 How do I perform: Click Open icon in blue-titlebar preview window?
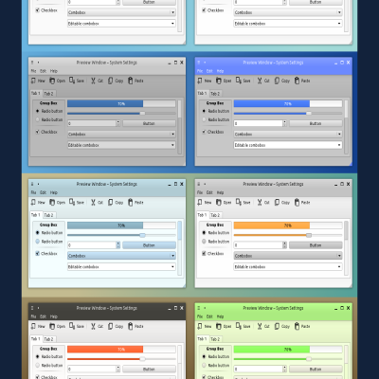click(219, 81)
